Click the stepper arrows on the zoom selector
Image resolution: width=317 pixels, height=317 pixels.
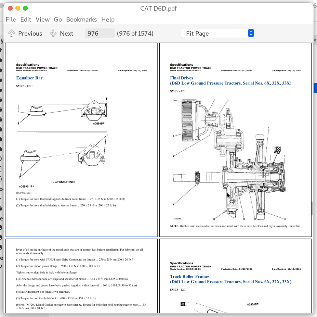(x=251, y=33)
